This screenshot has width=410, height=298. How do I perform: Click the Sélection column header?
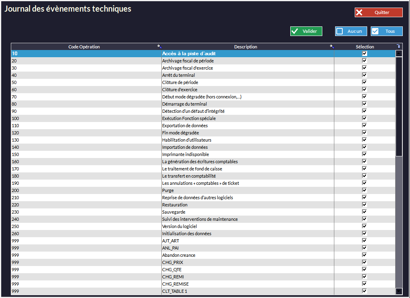364,47
